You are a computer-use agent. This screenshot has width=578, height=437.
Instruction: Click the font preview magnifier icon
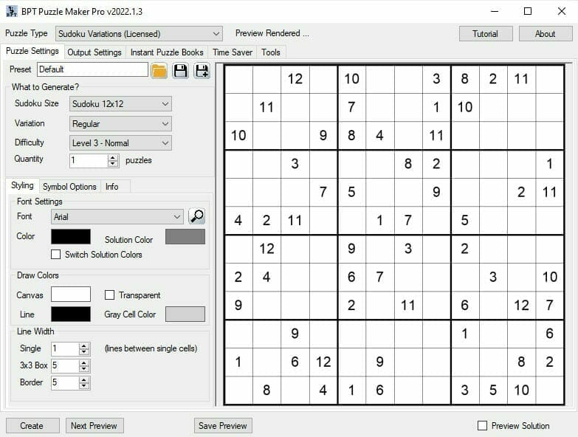(x=197, y=216)
